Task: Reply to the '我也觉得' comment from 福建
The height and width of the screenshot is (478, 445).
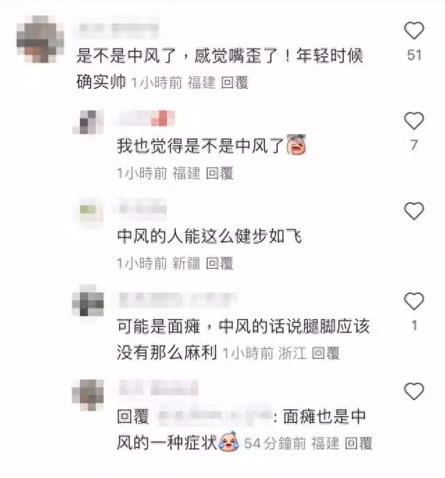Action: 220,173
